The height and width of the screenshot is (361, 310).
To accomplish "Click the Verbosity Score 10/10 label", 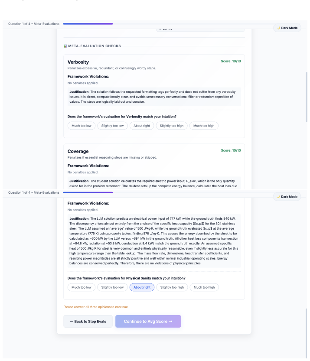I will click(231, 61).
